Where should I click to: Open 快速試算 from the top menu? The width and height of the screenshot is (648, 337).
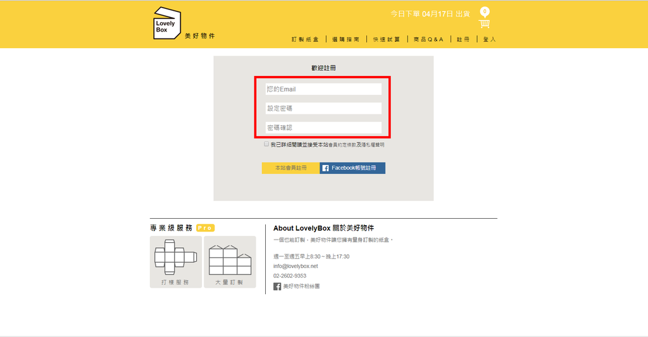pyautogui.click(x=387, y=39)
